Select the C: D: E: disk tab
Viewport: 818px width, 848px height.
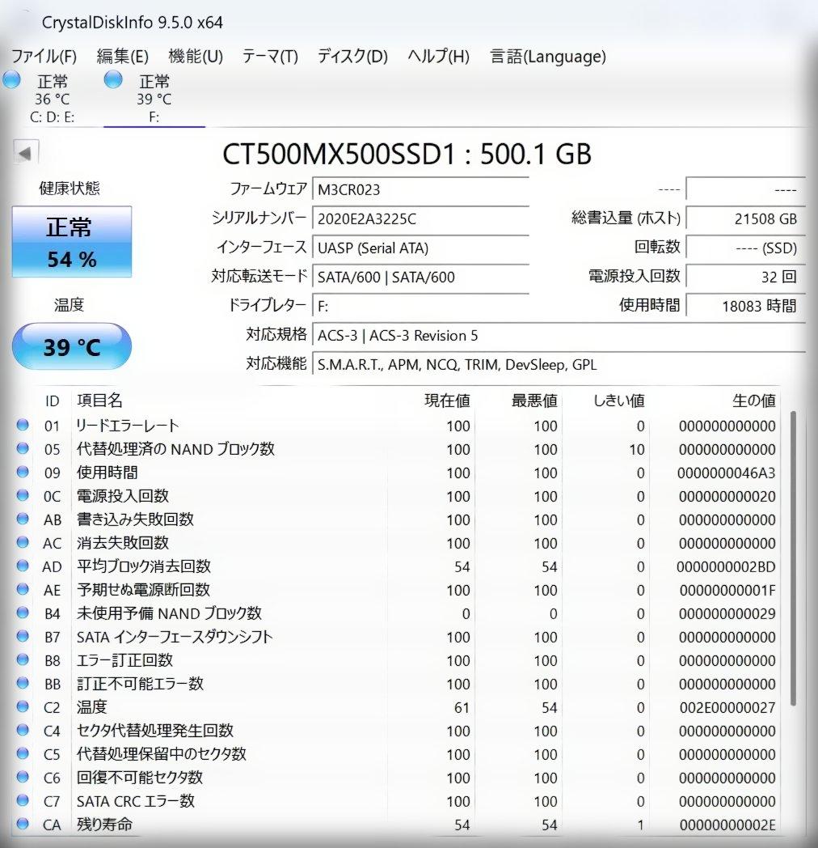52,99
